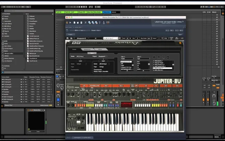Click the Global Amount control in Groove Pool

click(x=51, y=105)
